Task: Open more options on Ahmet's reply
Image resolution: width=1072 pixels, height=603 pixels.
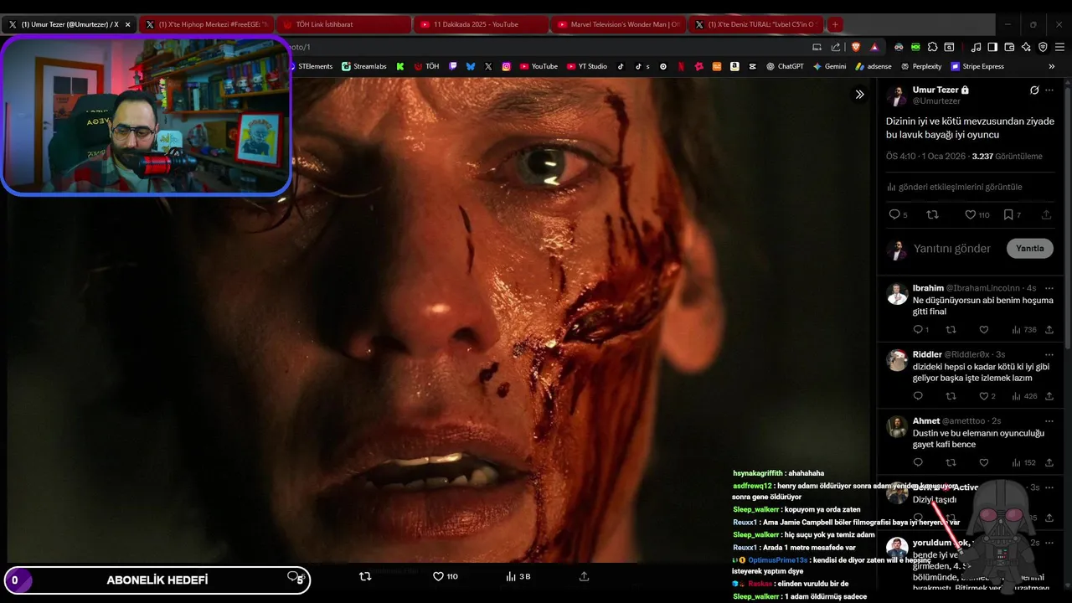Action: [1049, 420]
